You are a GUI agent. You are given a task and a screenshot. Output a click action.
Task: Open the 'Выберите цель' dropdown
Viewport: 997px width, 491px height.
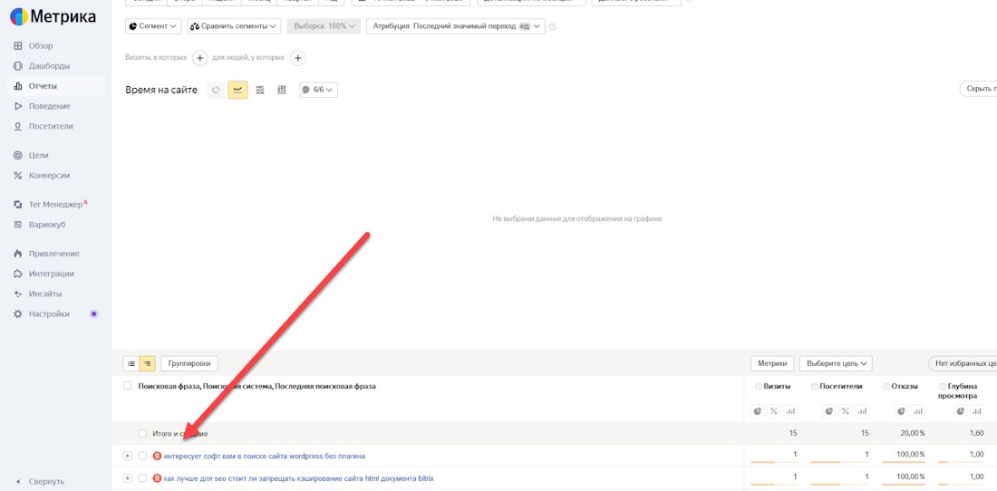[x=836, y=363]
